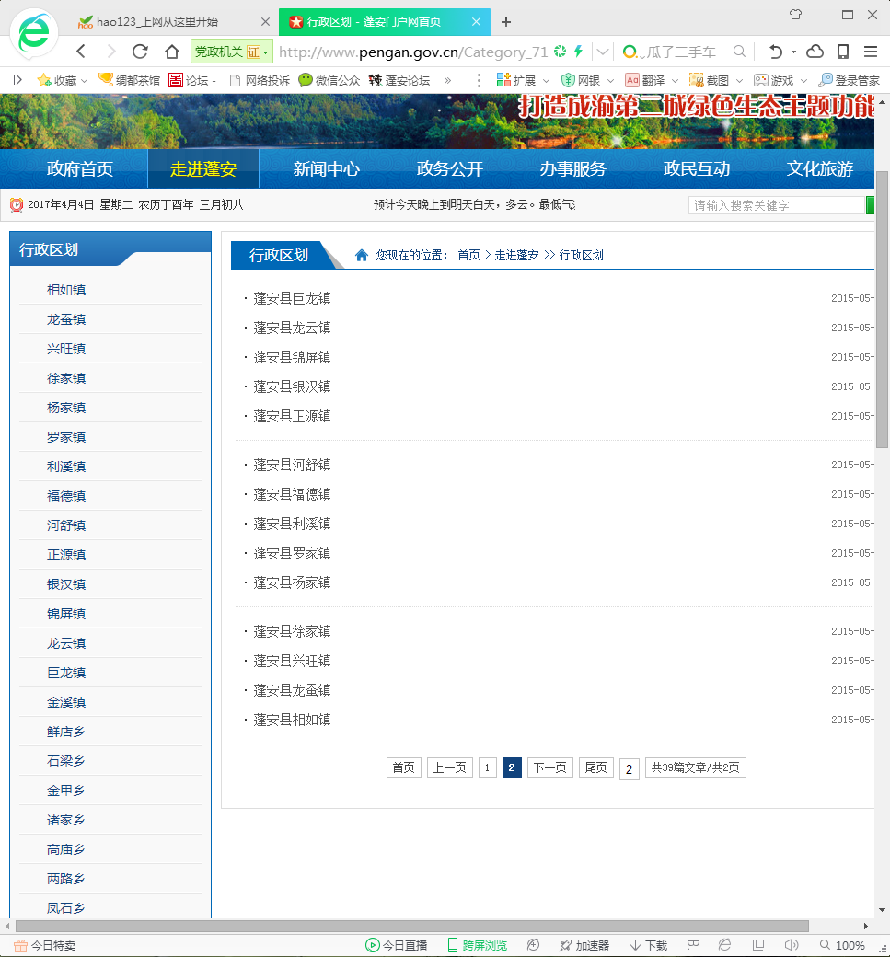
Task: Go to the browser home page icon
Action: [171, 52]
